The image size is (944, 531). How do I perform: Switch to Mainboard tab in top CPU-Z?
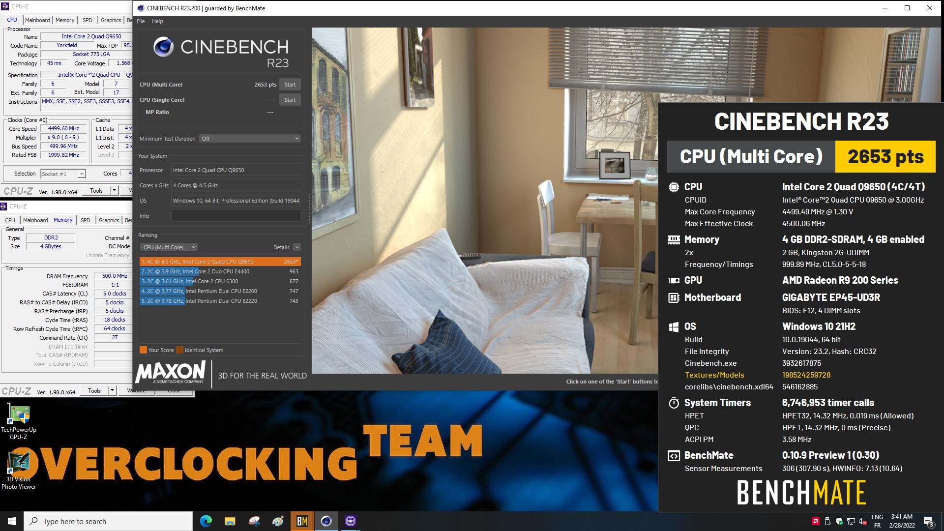pyautogui.click(x=37, y=20)
